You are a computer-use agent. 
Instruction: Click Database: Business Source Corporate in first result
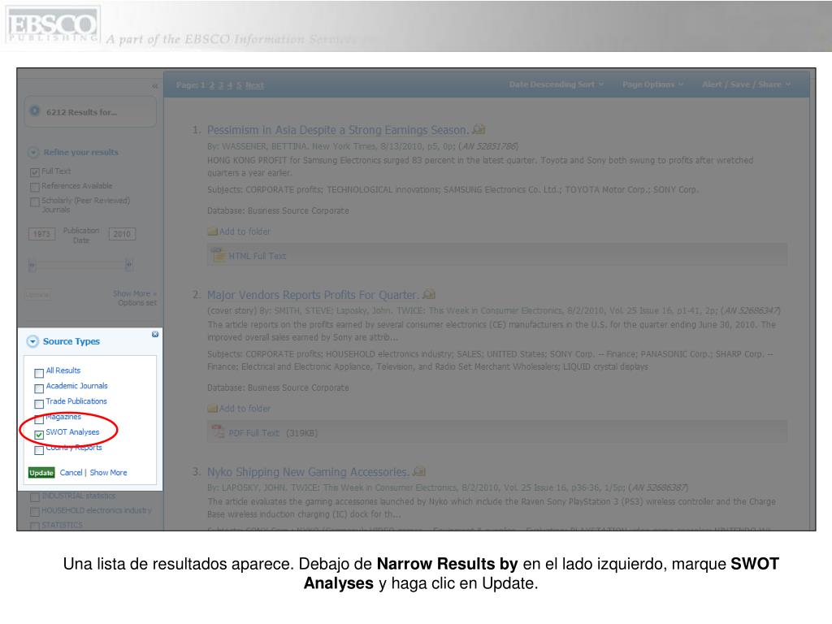pos(278,210)
